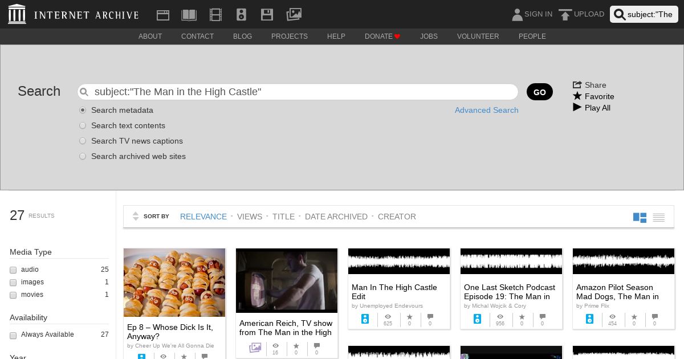Sort results by Views
Viewport: 684px width, 359px height.
click(250, 217)
